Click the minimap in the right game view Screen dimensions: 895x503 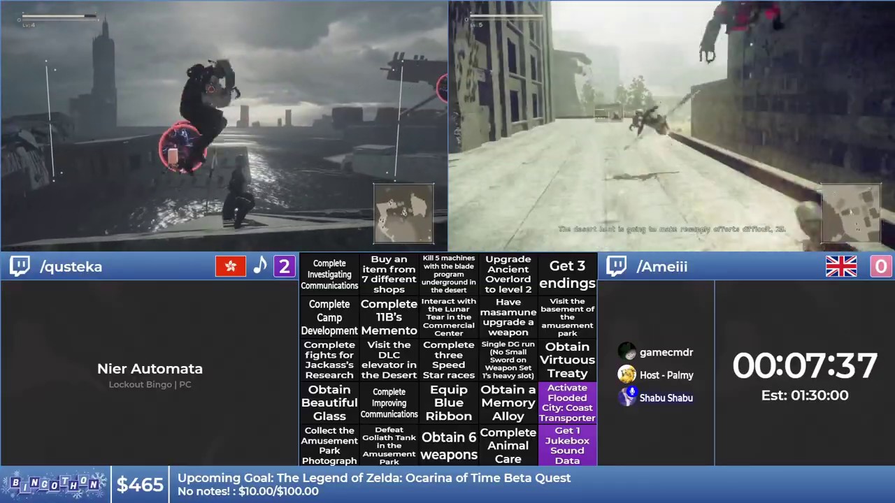point(851,214)
